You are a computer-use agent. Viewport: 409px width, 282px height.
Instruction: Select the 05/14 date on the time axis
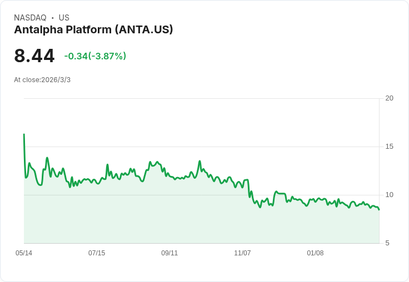pyautogui.click(x=24, y=253)
